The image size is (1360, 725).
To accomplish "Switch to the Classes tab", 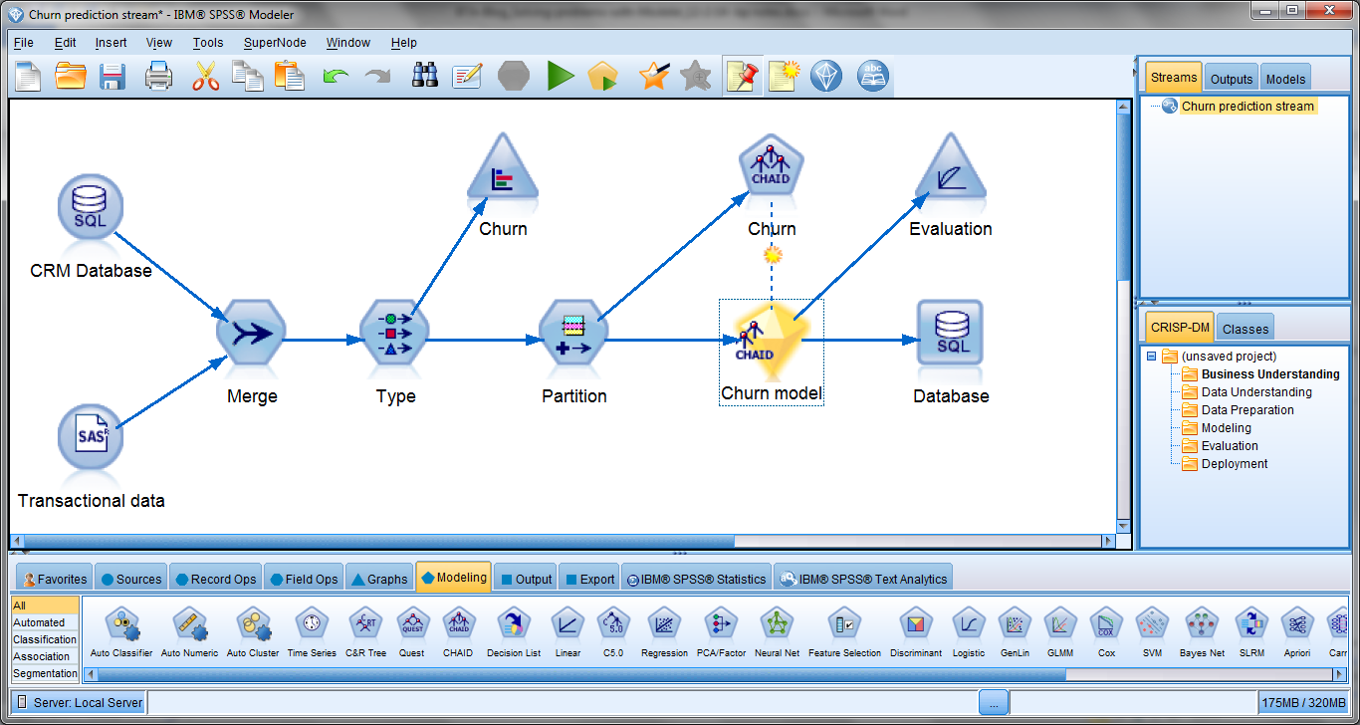I will pyautogui.click(x=1246, y=329).
